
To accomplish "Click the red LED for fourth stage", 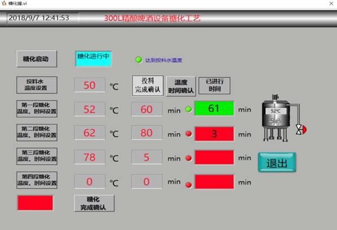I will pyautogui.click(x=189, y=184).
